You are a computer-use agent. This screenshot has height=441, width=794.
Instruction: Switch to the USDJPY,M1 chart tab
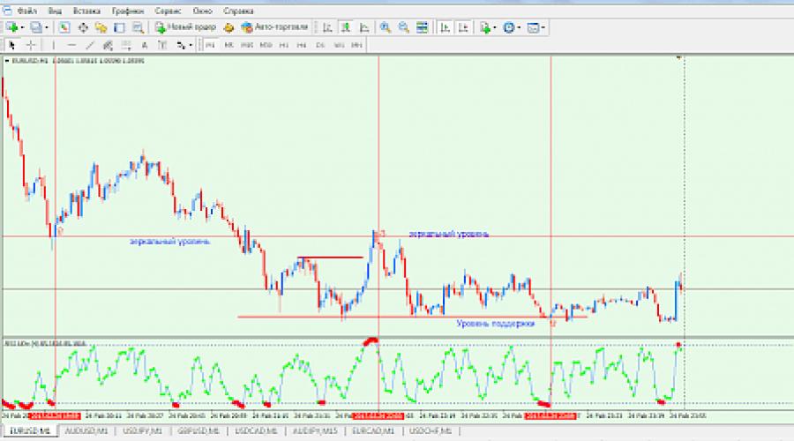point(143,431)
